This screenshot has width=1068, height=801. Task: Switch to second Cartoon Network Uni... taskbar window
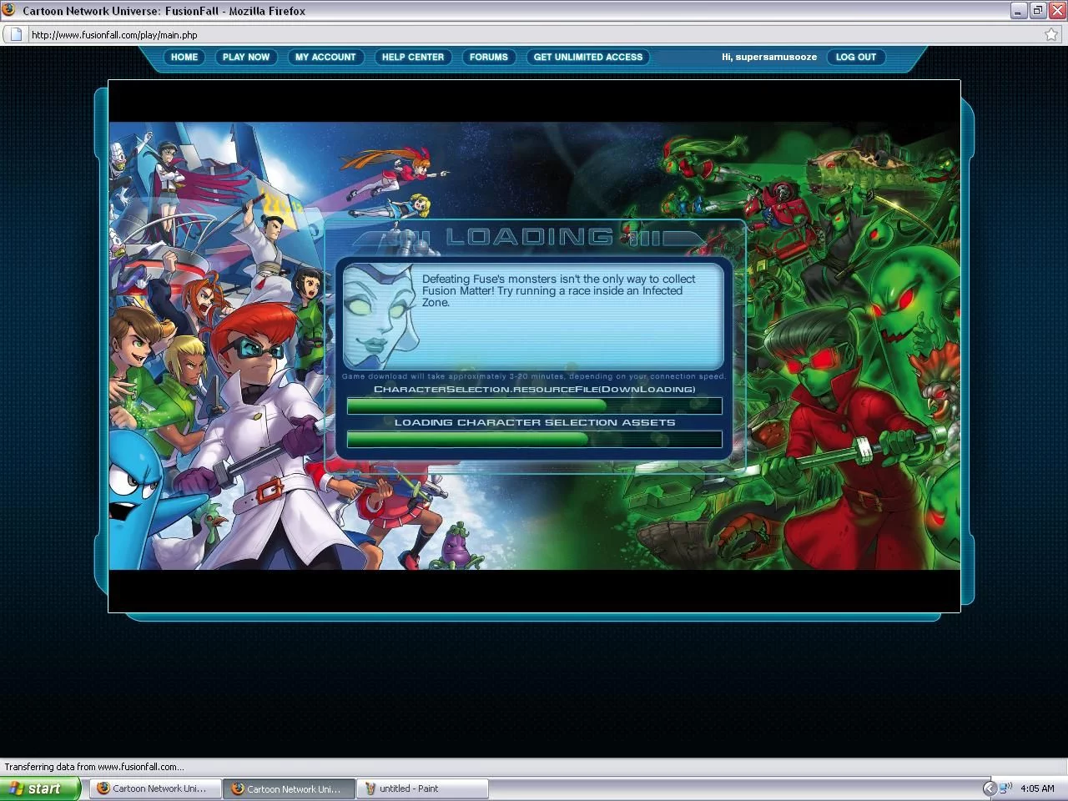(x=289, y=788)
